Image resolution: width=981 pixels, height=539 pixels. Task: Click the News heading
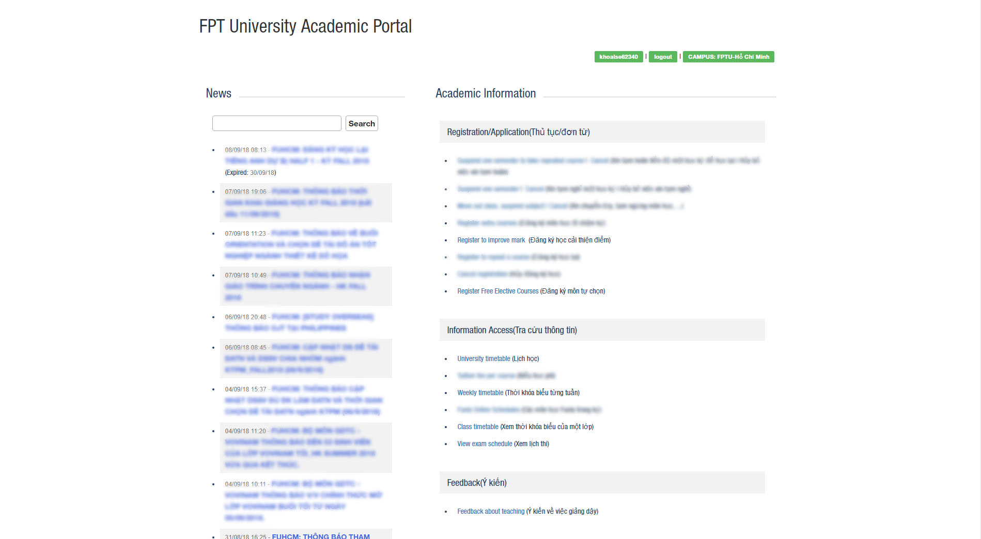tap(219, 93)
